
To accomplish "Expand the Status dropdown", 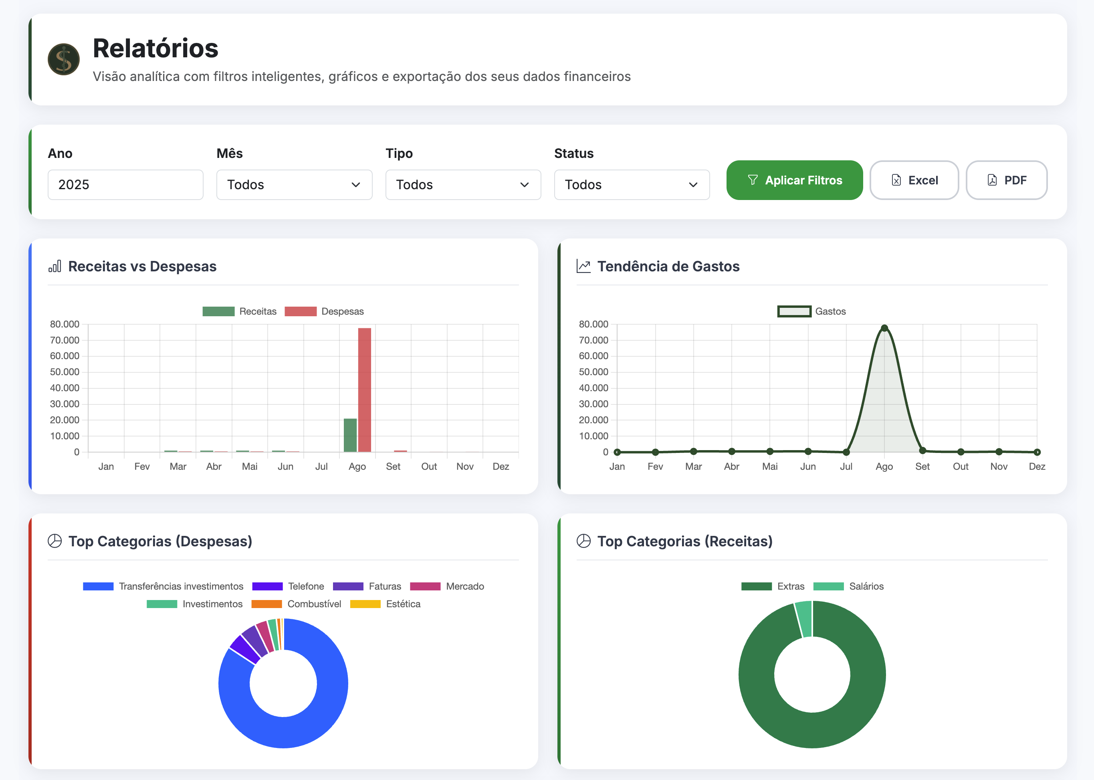I will (x=632, y=185).
